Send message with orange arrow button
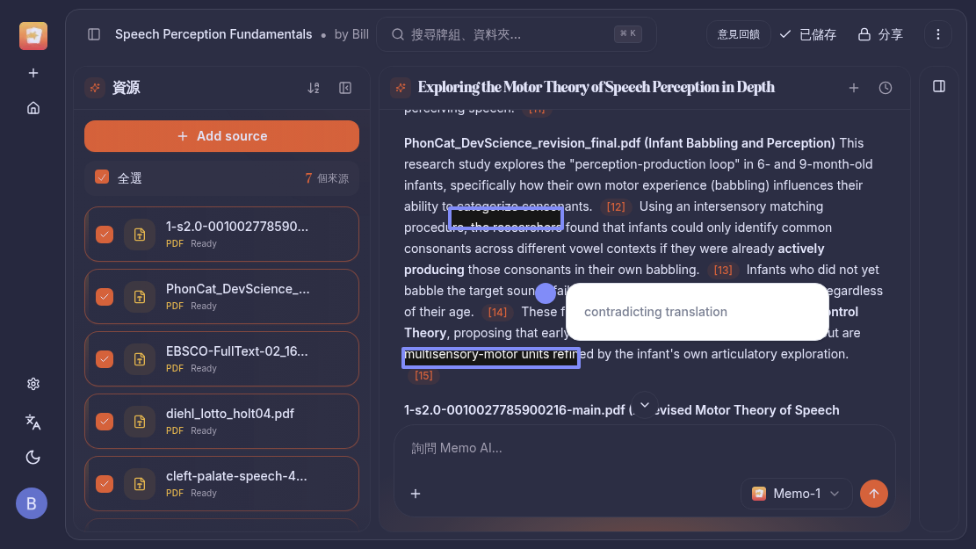 coord(873,494)
